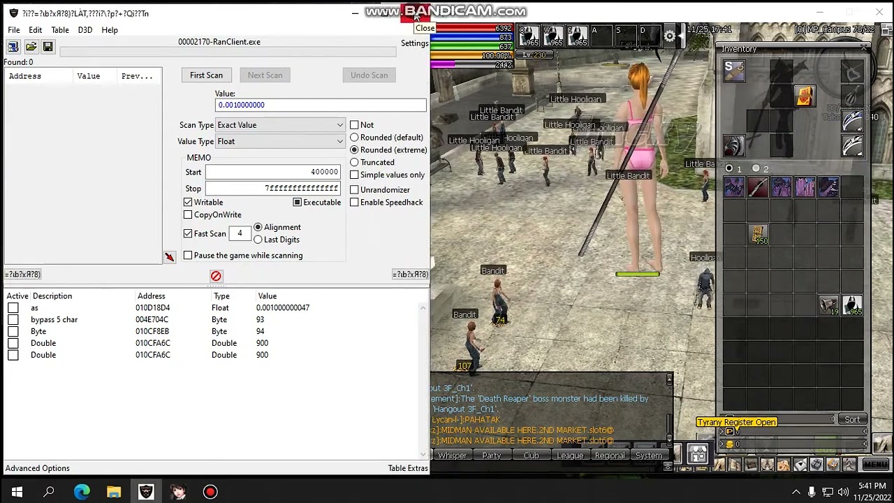The image size is (894, 503).
Task: Click the staff item in inventory row one
Action: (x=758, y=187)
